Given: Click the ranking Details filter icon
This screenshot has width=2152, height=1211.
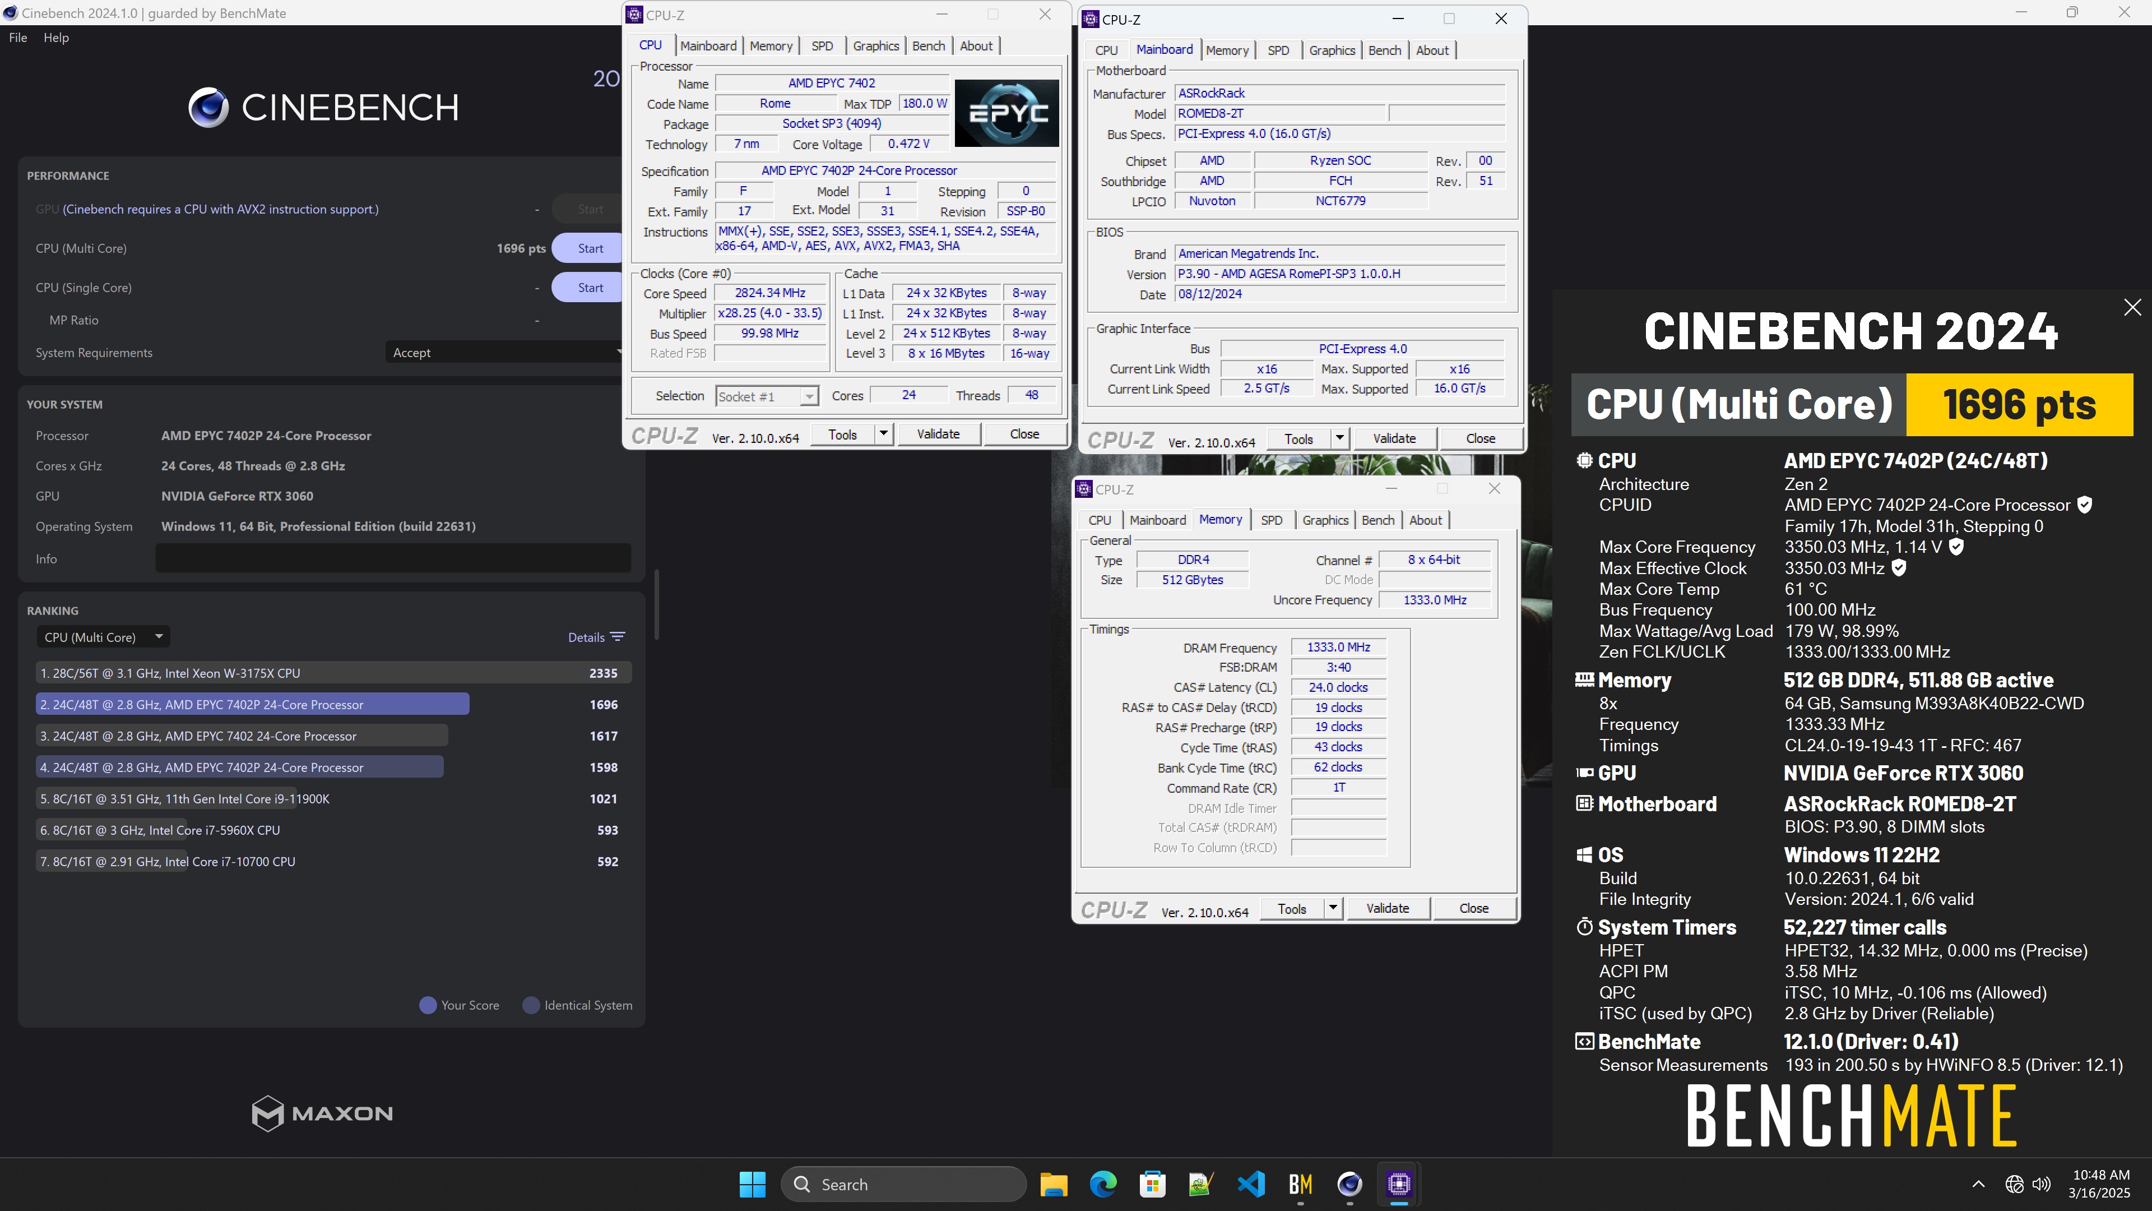Looking at the screenshot, I should [618, 637].
